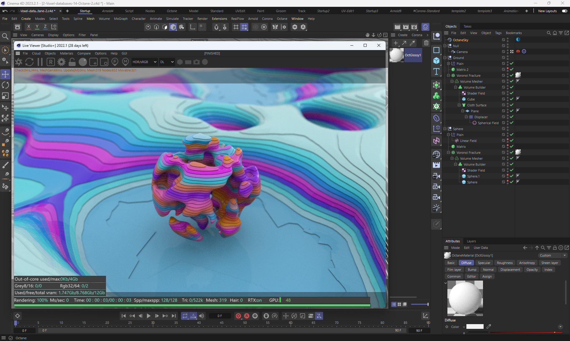Image resolution: width=570 pixels, height=341 pixels.
Task: Click the Live Viewer lock resolution icon
Action: coord(72,62)
